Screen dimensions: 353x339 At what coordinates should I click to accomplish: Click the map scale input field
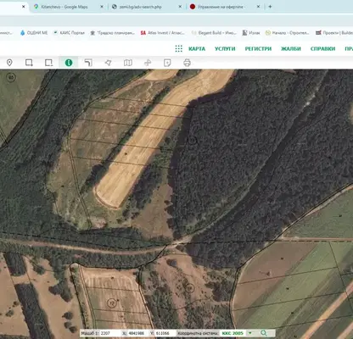(109, 333)
